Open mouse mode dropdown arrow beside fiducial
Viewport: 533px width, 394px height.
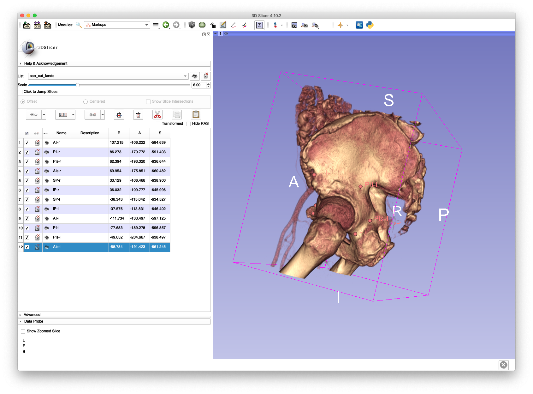[x=282, y=25]
